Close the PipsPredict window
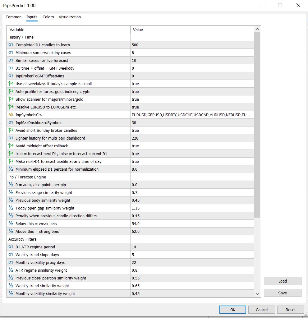 [298, 6]
